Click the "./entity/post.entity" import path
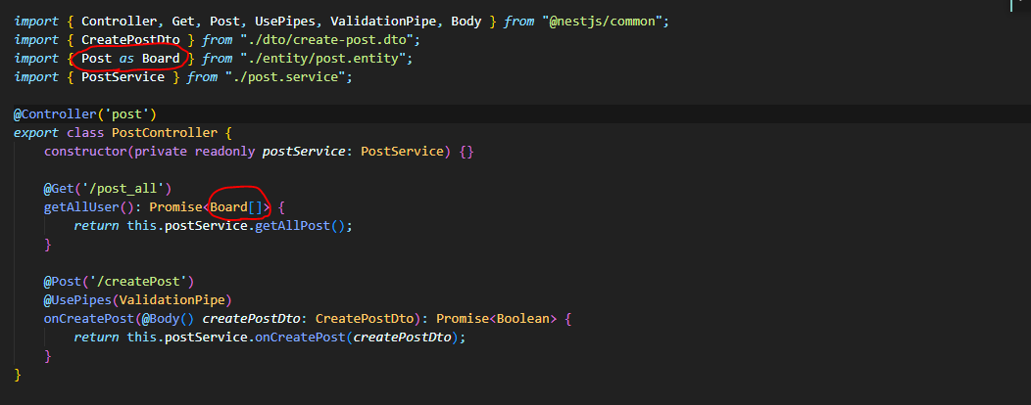The width and height of the screenshot is (1031, 405). (x=322, y=59)
